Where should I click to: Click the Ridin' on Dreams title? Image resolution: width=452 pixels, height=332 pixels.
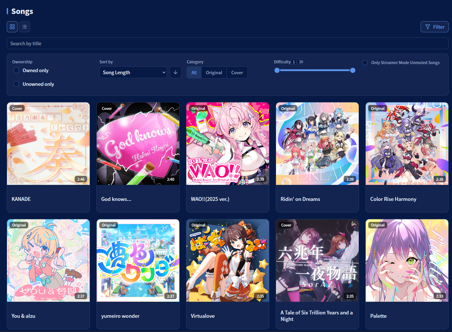click(300, 199)
